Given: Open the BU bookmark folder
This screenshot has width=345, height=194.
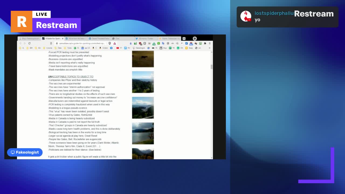Looking at the screenshot, I should click(x=37, y=48).
